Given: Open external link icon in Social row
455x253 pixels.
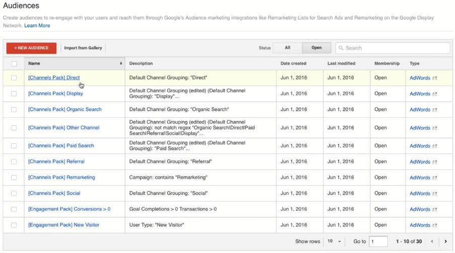Looking at the screenshot, I should pyautogui.click(x=435, y=194).
